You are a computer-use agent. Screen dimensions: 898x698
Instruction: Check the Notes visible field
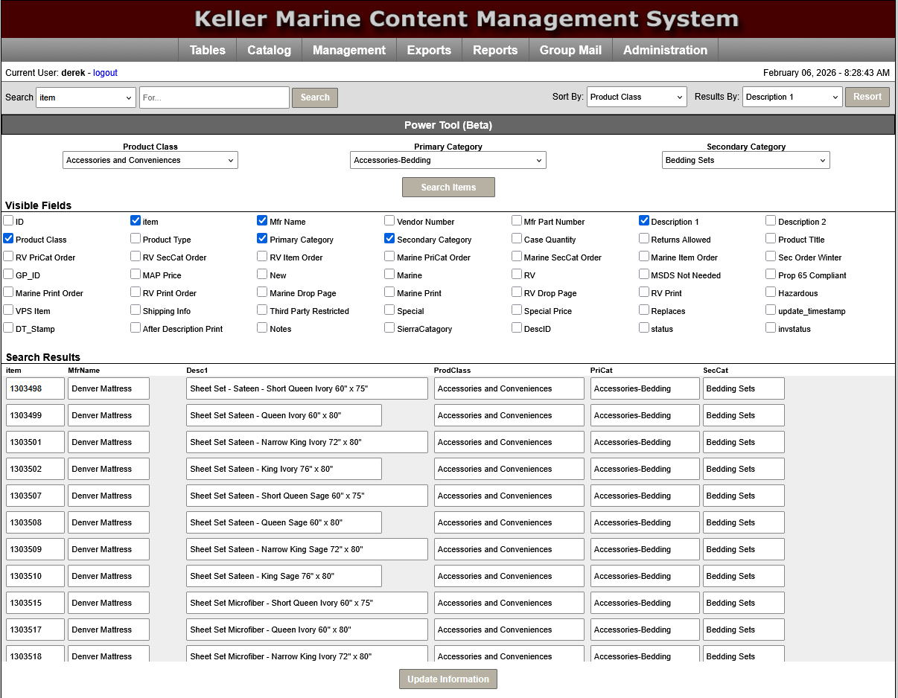[262, 327]
